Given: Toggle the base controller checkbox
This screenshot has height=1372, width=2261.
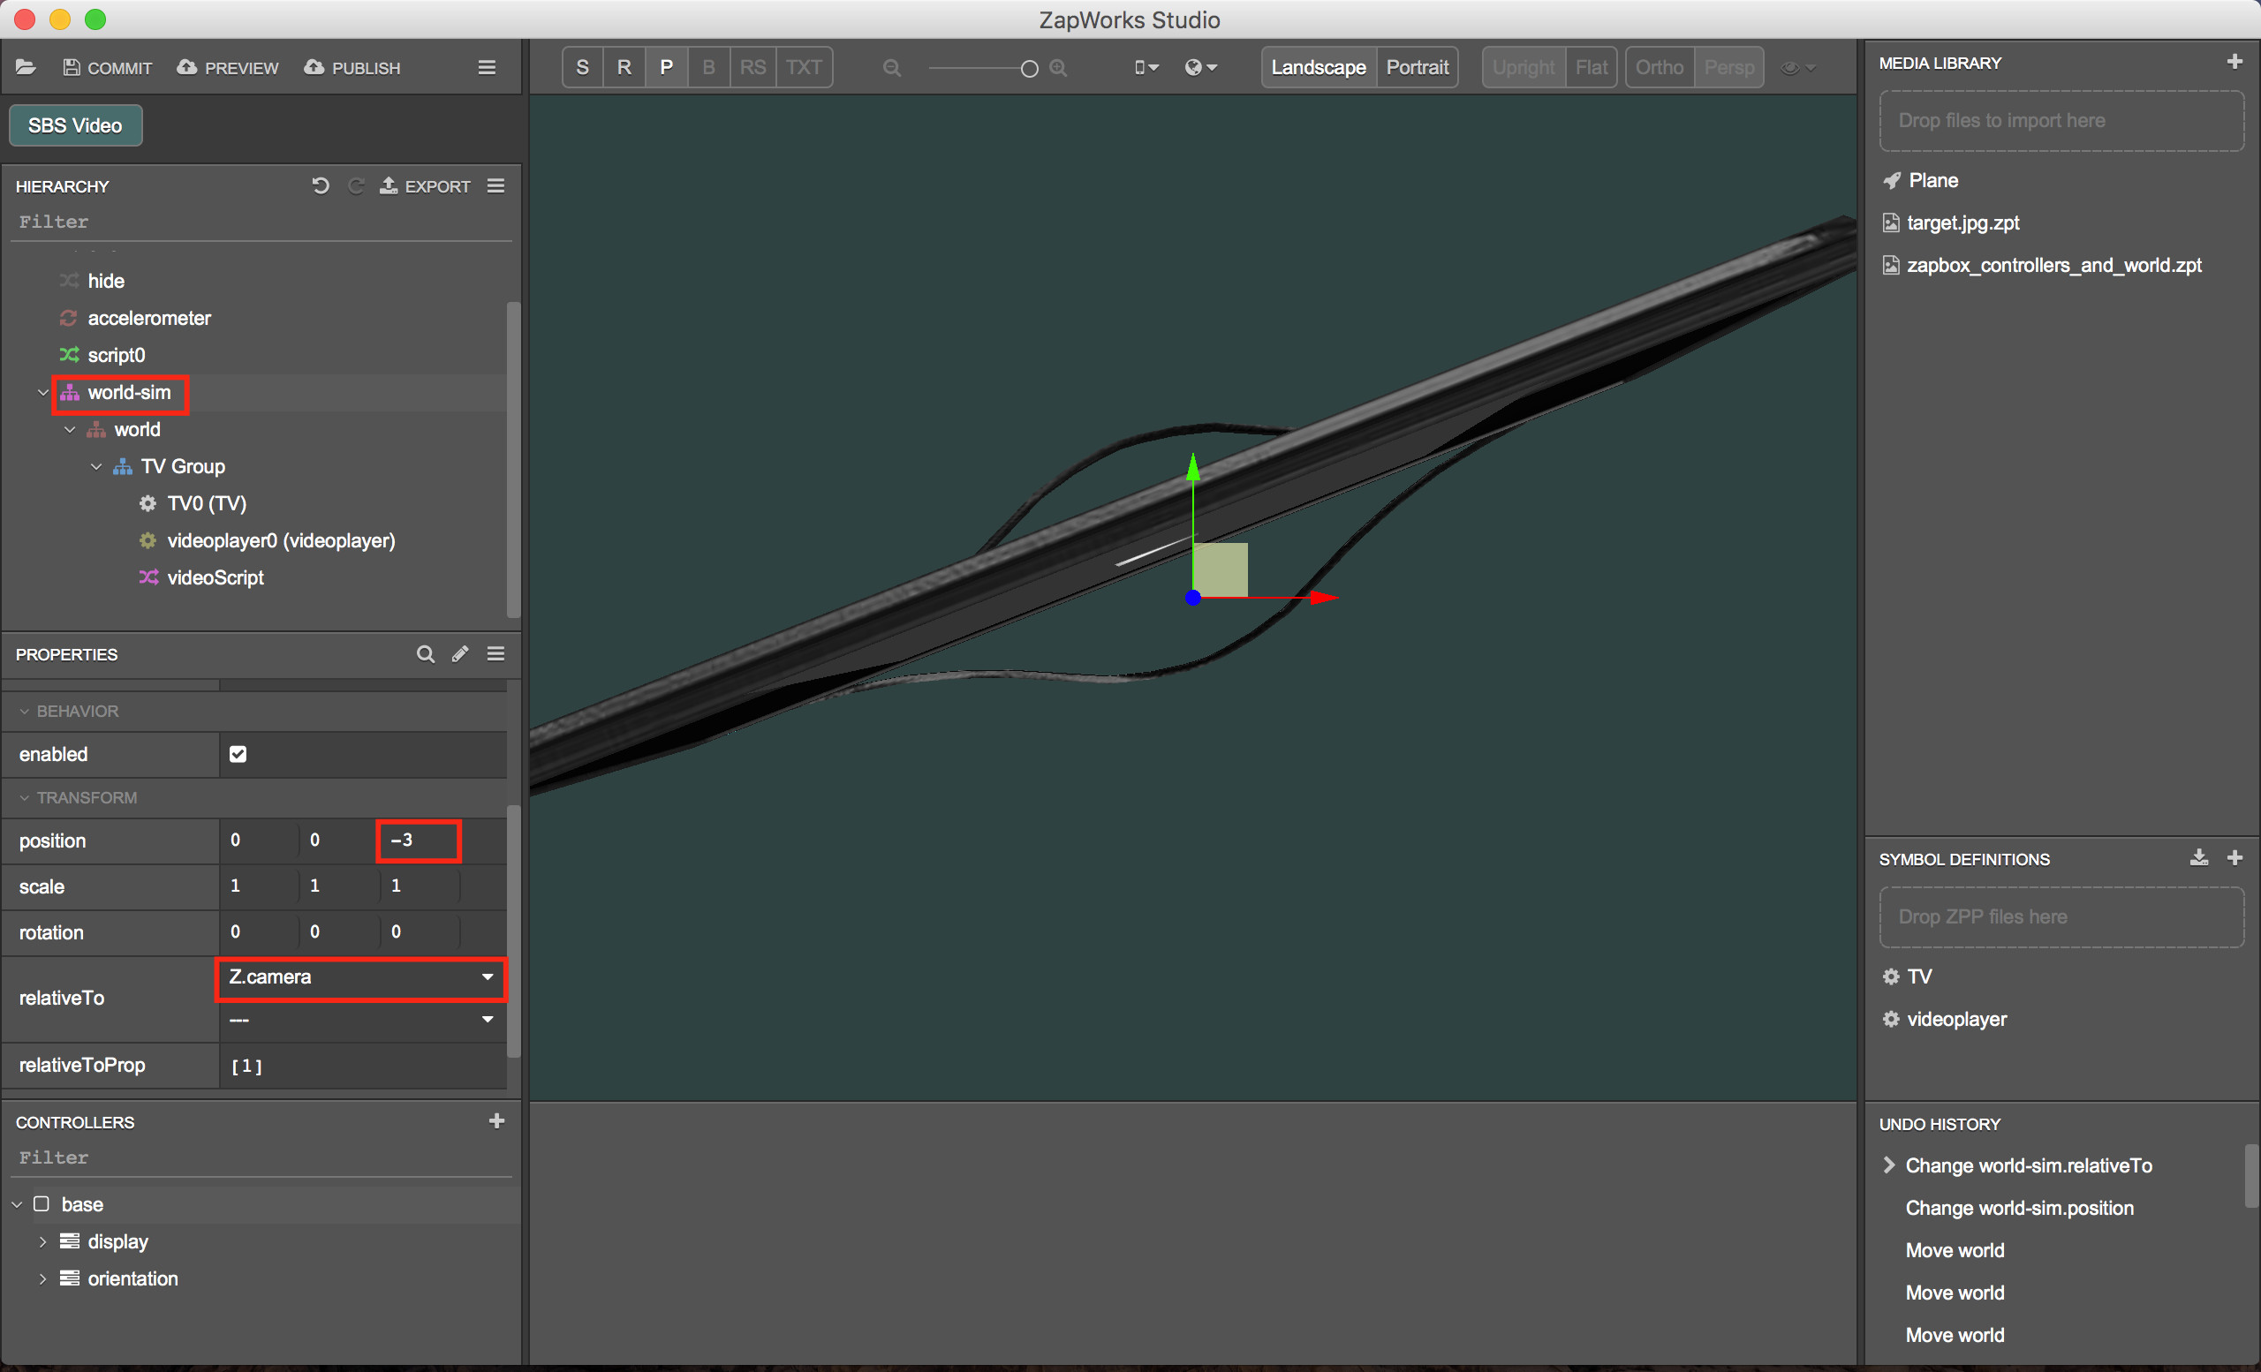Looking at the screenshot, I should [42, 1204].
